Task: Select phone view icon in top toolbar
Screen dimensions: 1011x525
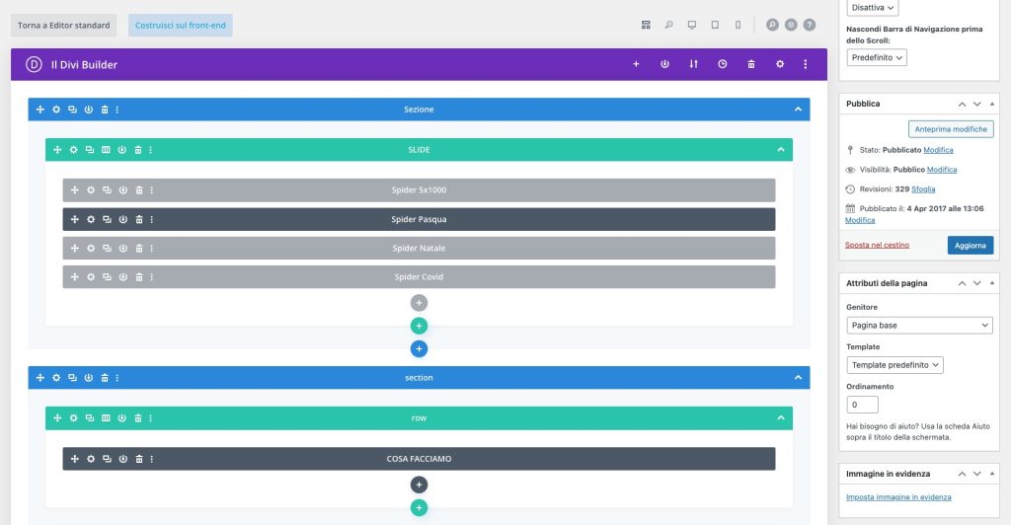Action: click(x=738, y=25)
